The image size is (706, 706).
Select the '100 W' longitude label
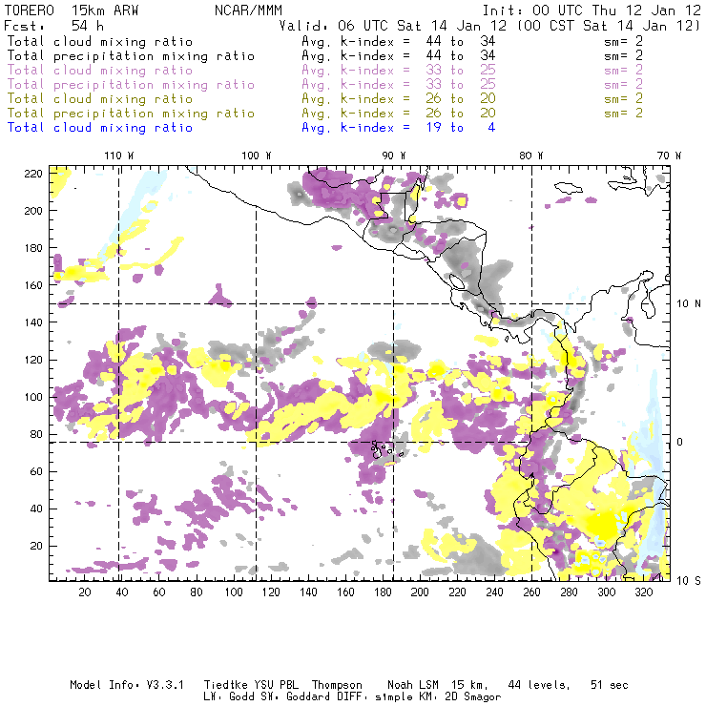[x=257, y=156]
